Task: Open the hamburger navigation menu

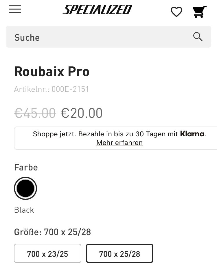Action: [15, 10]
